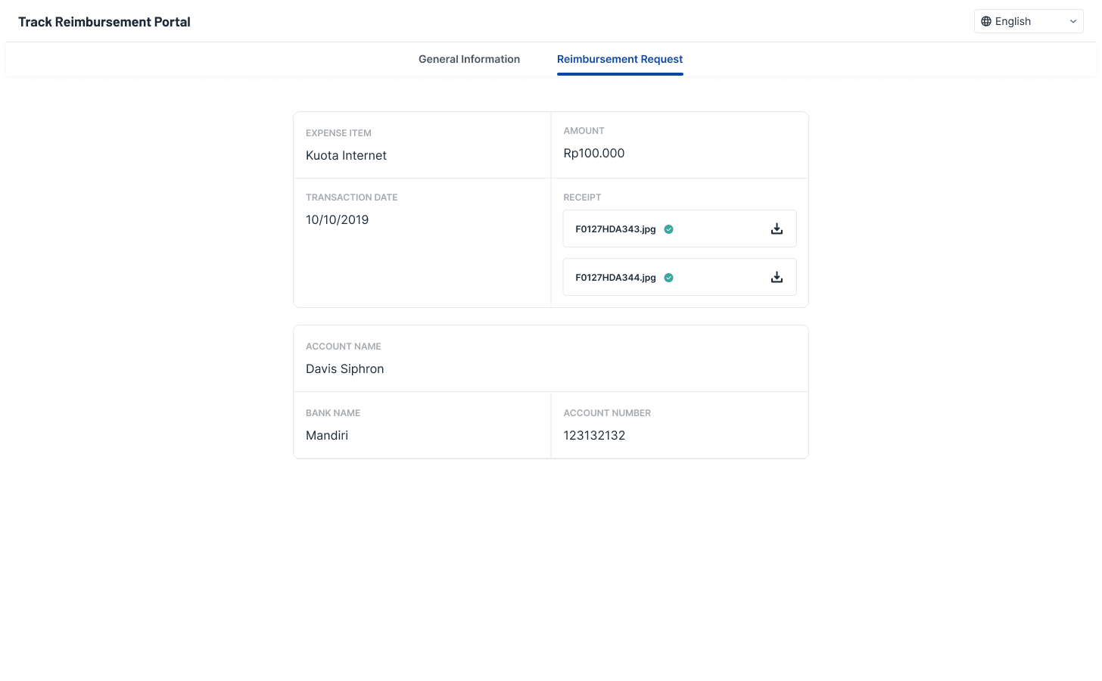Click the green verified checkmark beside F0127HDA344.jpg
This screenshot has width=1102, height=681.
pos(668,277)
